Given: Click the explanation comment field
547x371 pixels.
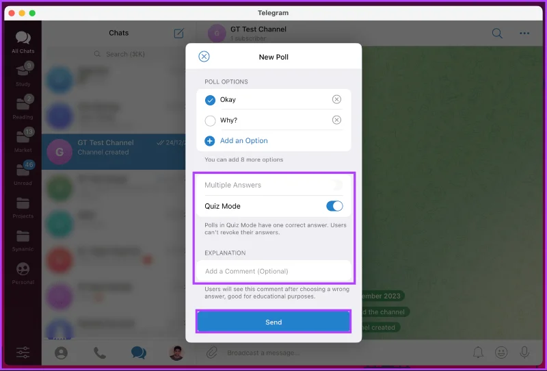Looking at the screenshot, I should pos(273,271).
